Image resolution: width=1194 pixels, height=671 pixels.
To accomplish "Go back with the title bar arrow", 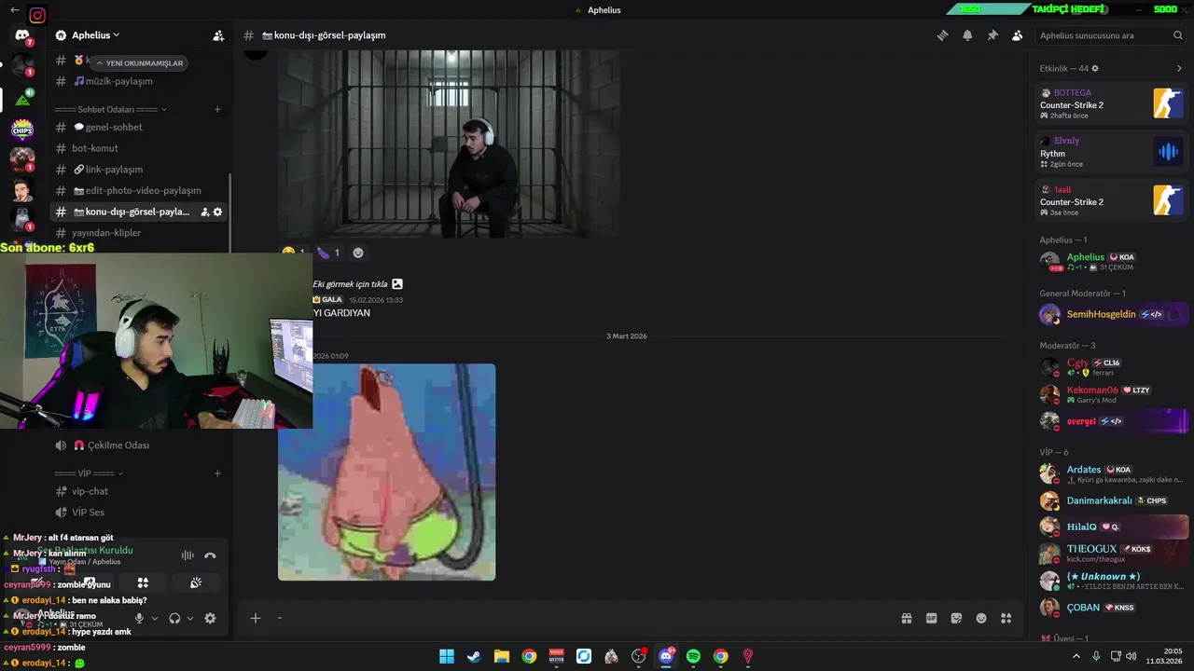I will click(x=15, y=10).
